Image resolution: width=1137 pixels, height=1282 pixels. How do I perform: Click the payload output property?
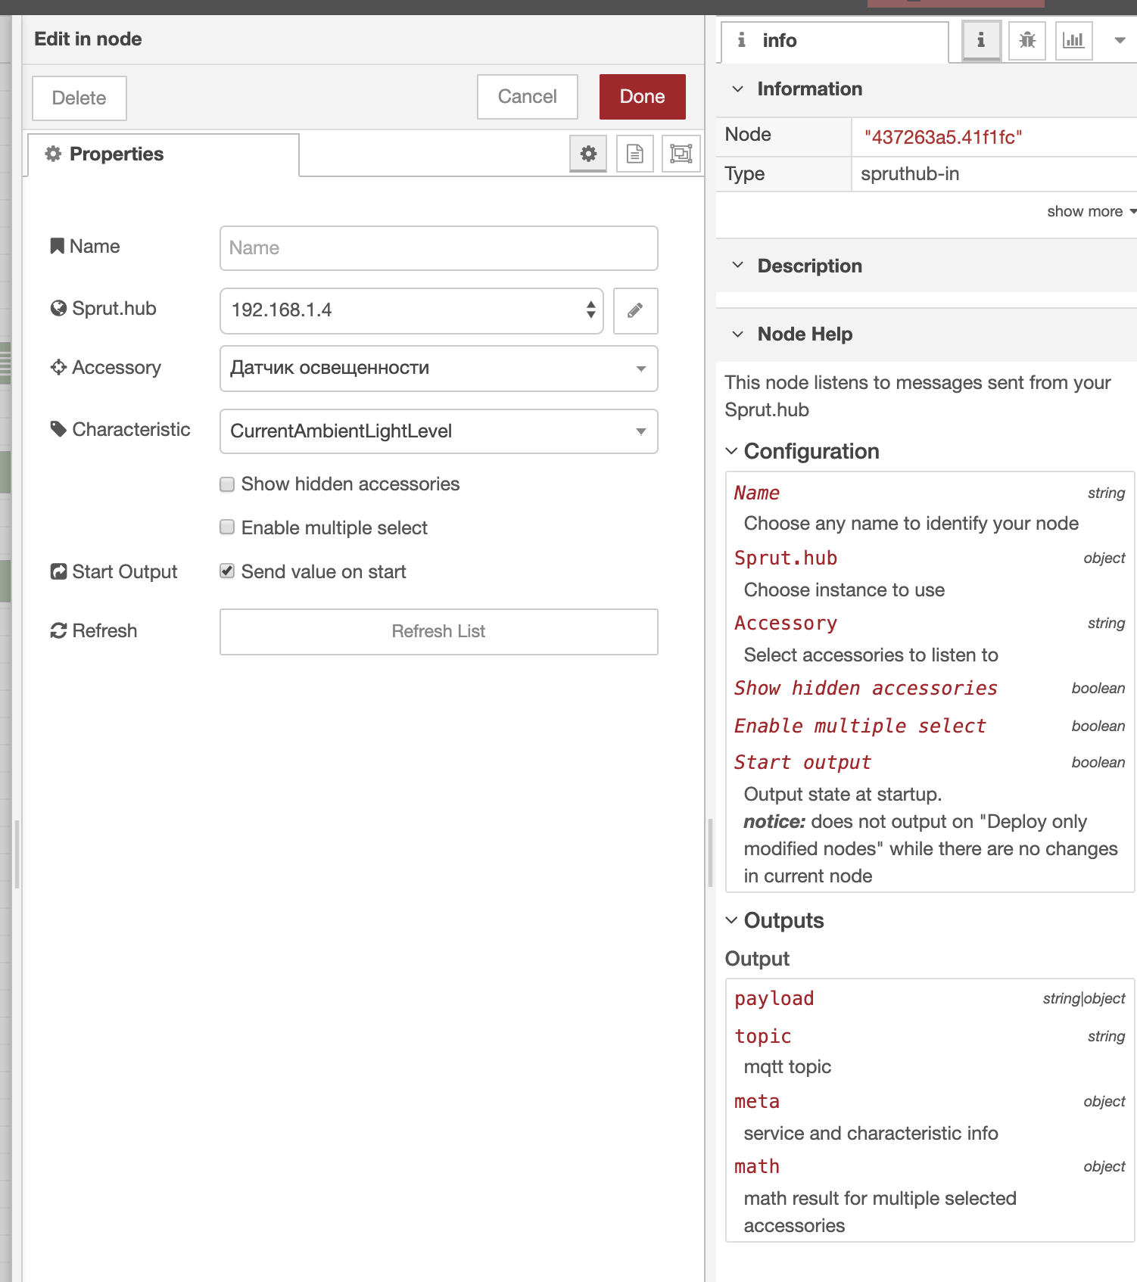pos(774,999)
